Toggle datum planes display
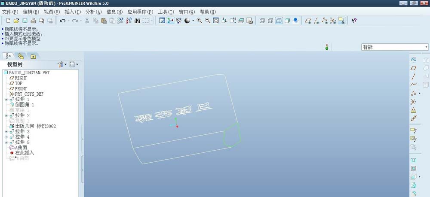Viewport: 430px width, 197px height. 308,21
